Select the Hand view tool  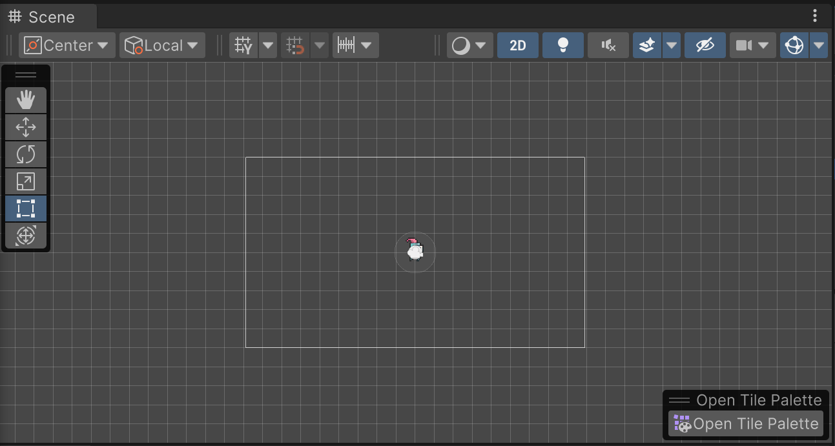[x=26, y=100]
